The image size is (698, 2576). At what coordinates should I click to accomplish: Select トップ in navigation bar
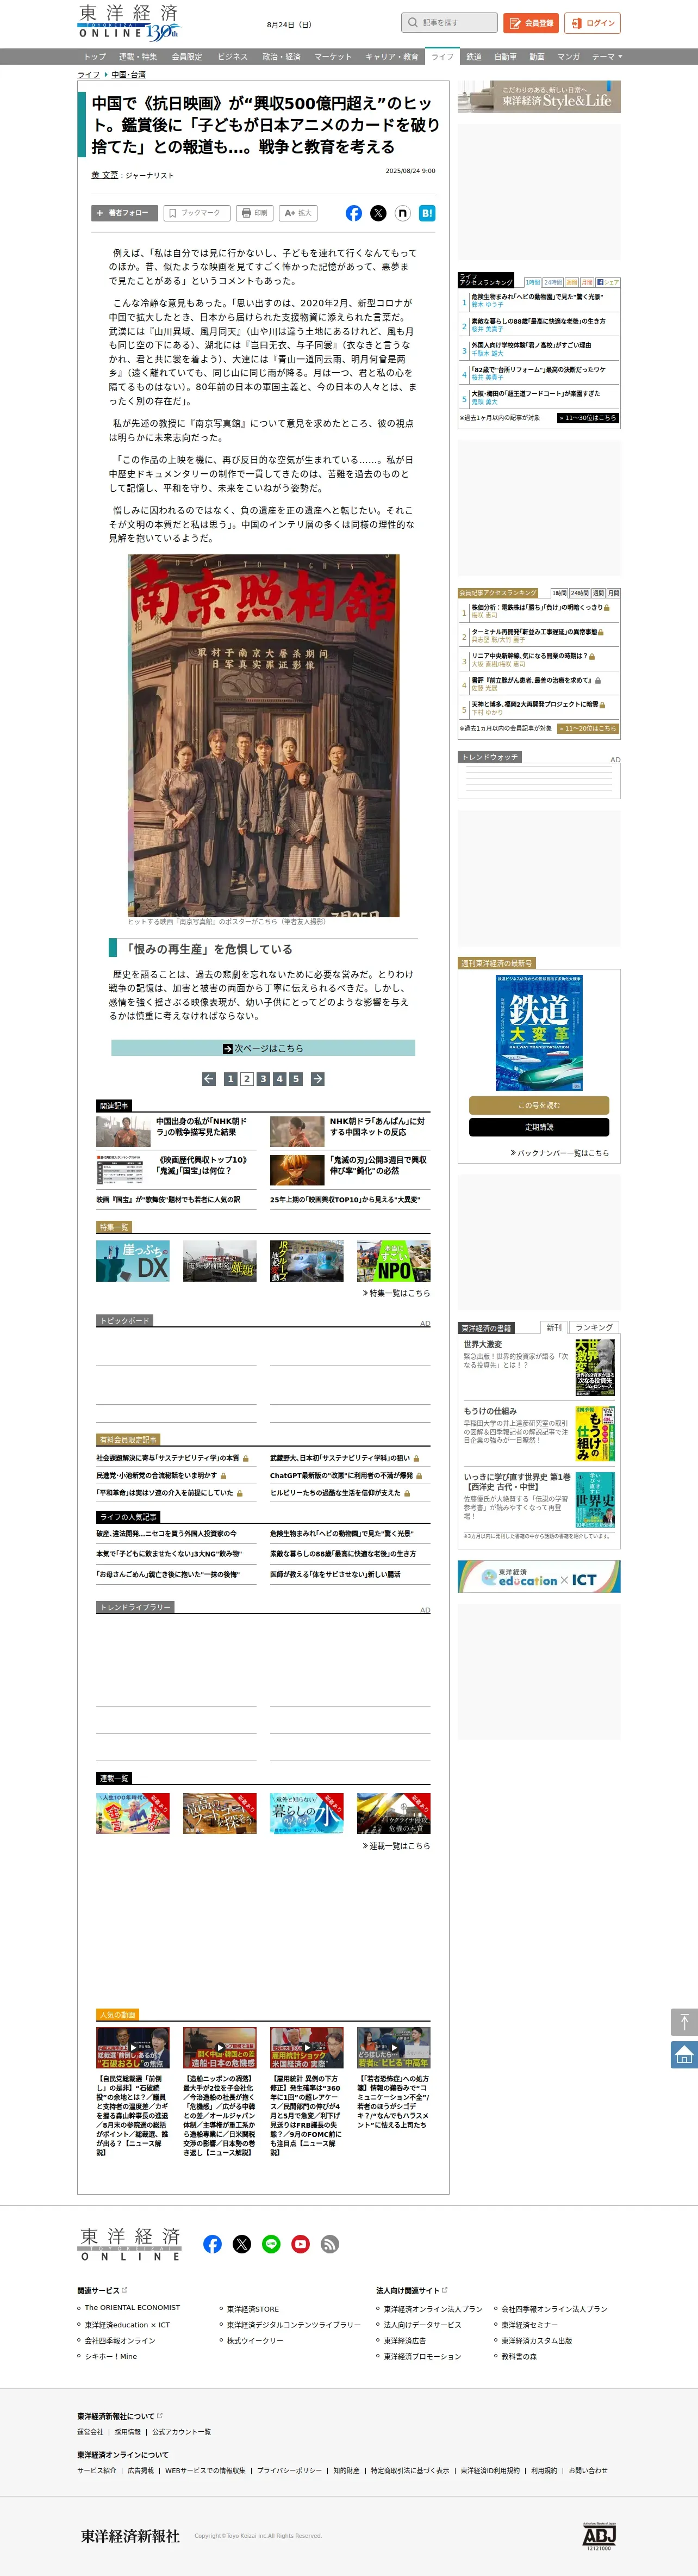pos(95,57)
